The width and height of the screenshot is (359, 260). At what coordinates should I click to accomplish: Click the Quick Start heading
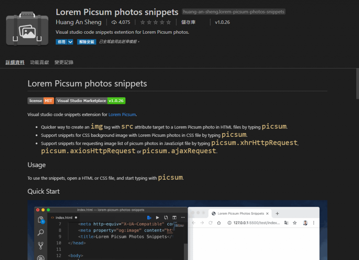[43, 192]
